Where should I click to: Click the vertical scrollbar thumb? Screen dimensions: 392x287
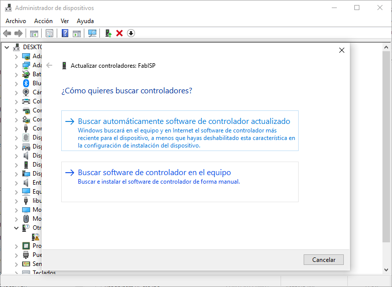[x=386, y=146]
